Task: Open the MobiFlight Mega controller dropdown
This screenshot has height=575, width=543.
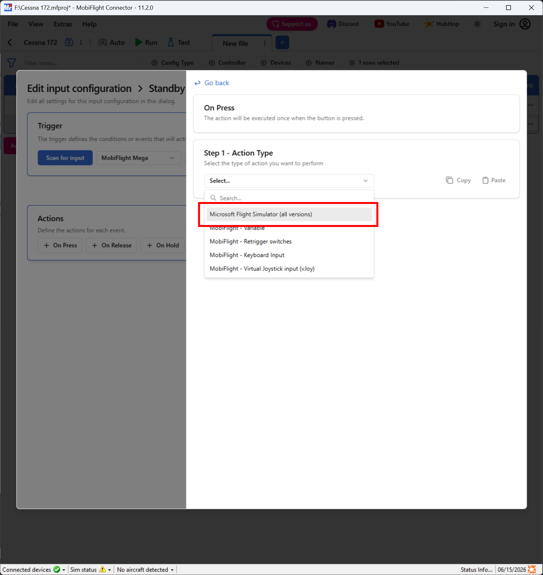Action: (x=138, y=158)
